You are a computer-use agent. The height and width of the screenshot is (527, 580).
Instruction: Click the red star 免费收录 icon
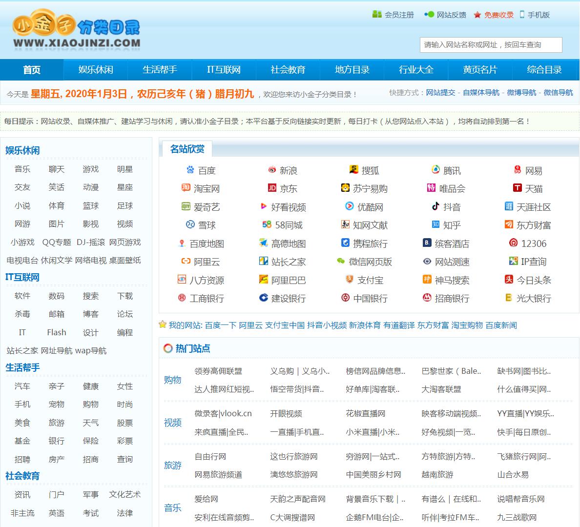477,15
